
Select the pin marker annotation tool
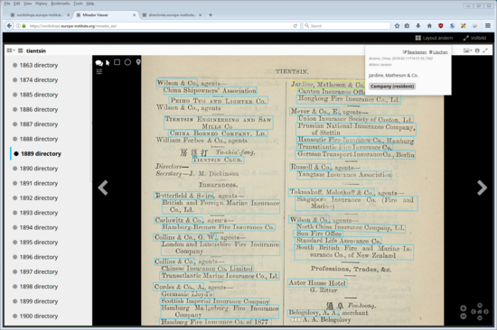pos(138,62)
